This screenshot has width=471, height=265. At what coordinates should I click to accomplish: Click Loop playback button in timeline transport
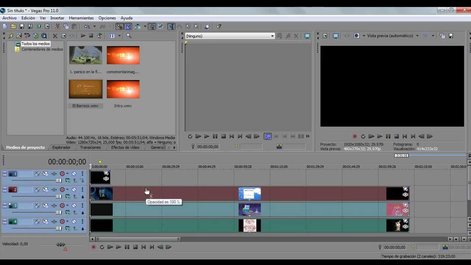[102, 247]
